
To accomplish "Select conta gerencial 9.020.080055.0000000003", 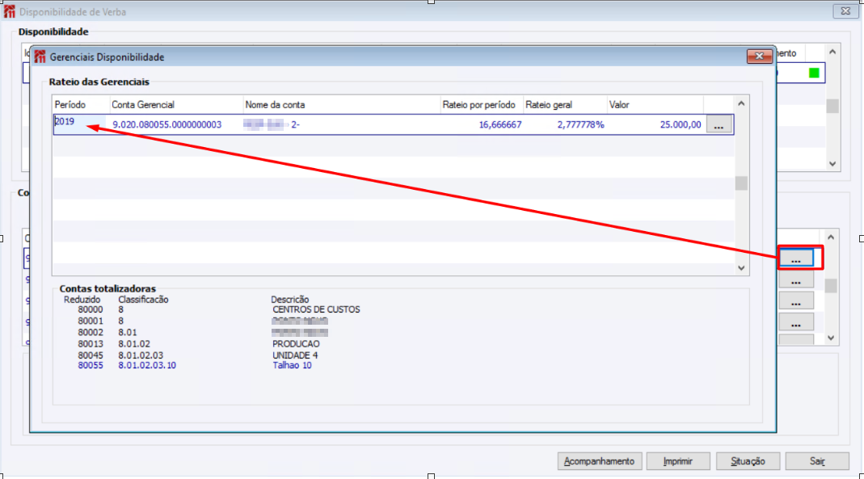I will tap(167, 124).
